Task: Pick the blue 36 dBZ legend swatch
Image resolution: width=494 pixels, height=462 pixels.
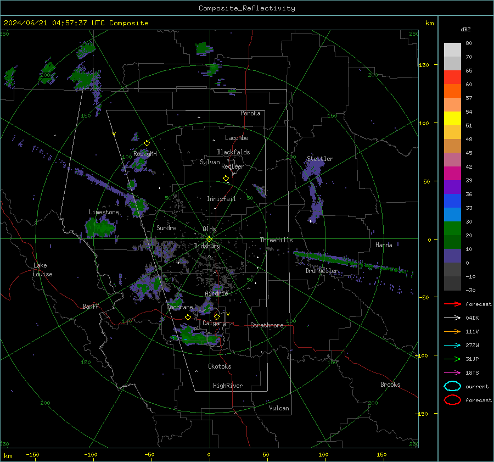Action: pyautogui.click(x=452, y=201)
